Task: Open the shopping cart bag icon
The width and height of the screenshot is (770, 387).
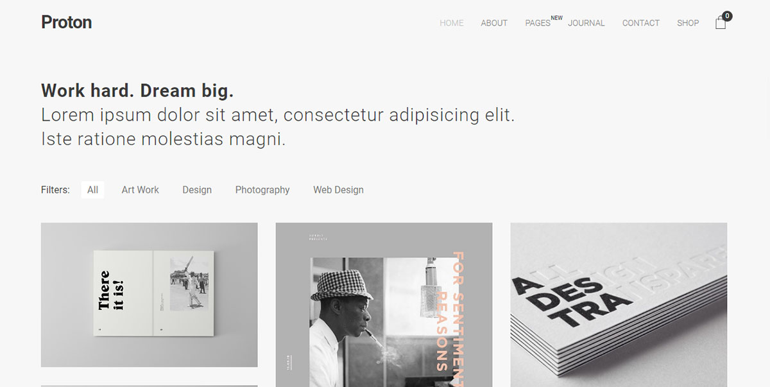Action: tap(721, 23)
